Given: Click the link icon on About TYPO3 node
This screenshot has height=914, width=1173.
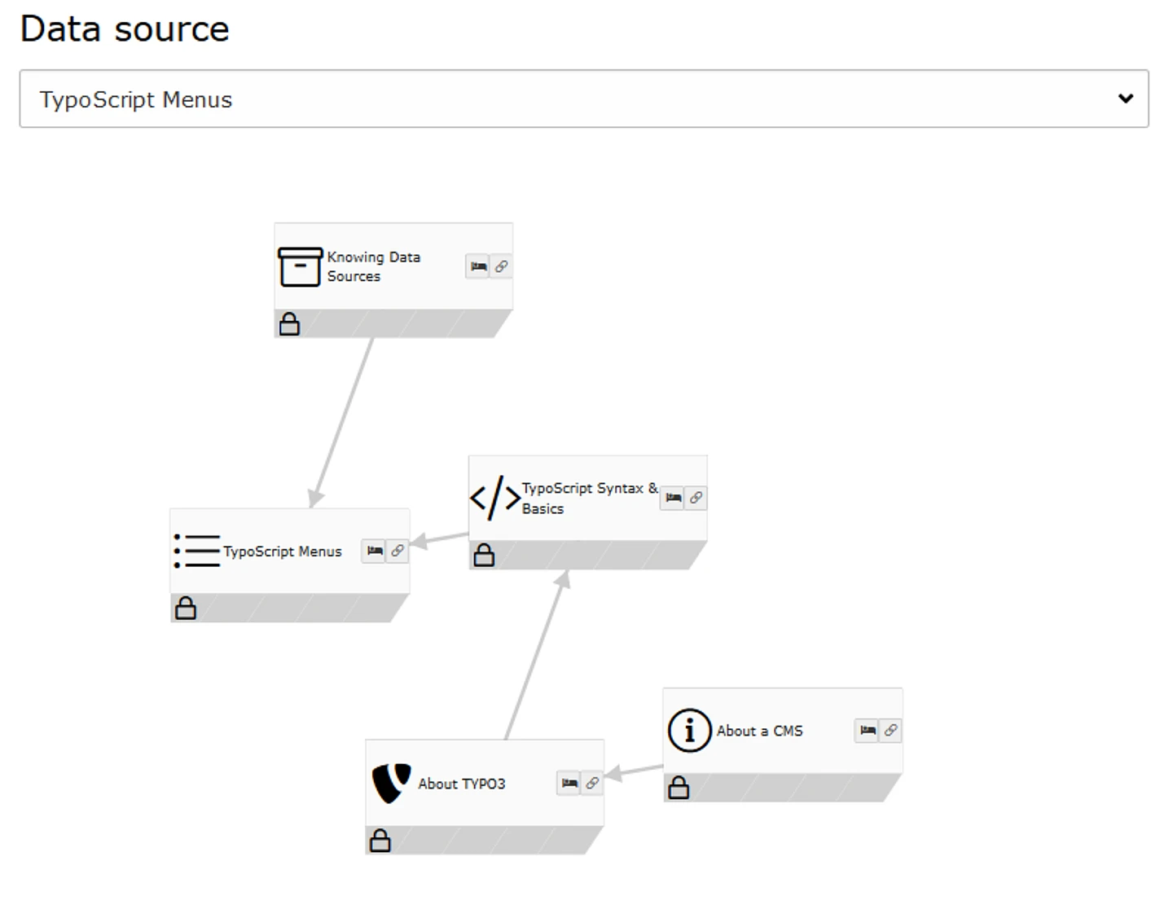Looking at the screenshot, I should (592, 783).
